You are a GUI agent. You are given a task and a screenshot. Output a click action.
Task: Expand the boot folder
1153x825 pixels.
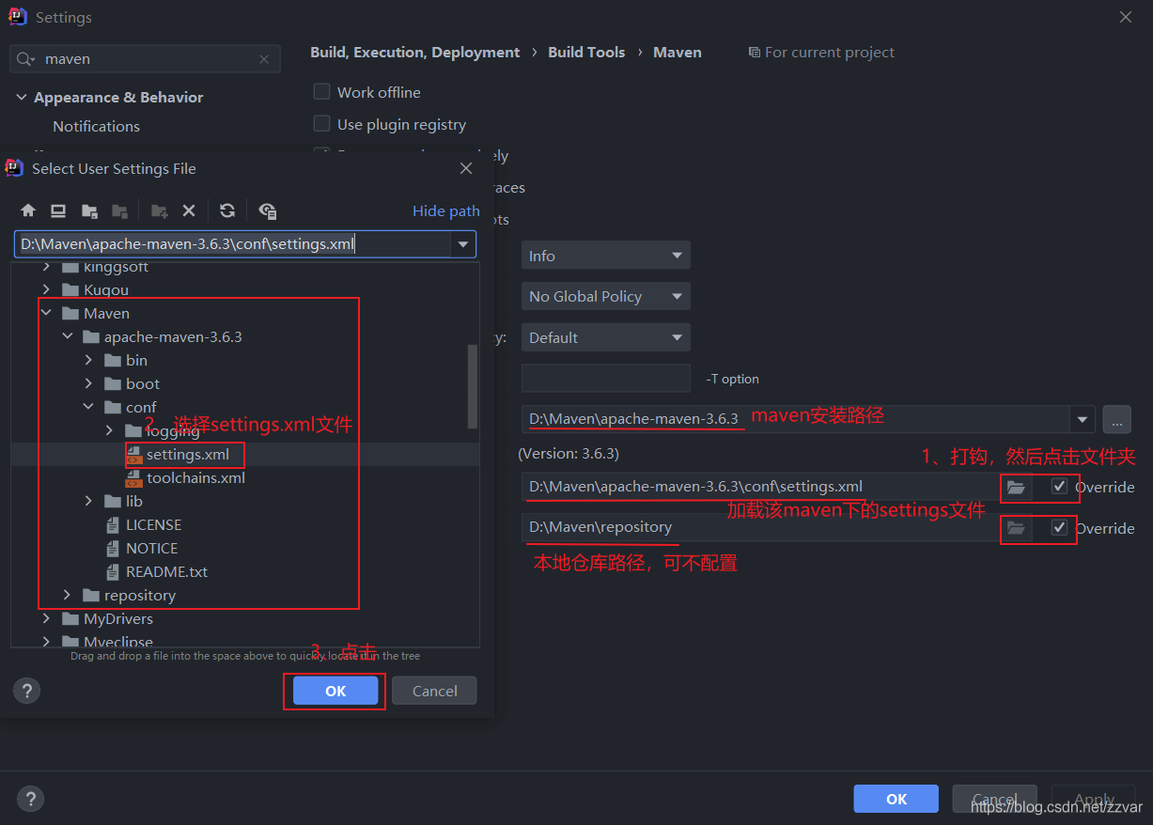tap(89, 383)
